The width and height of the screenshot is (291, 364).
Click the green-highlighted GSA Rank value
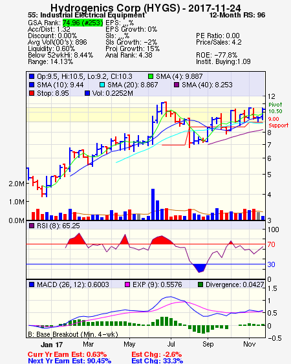point(83,23)
